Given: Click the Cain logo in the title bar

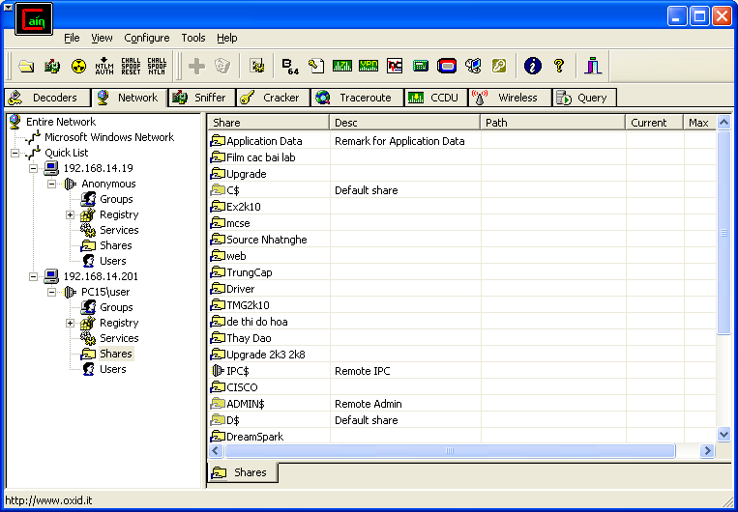Looking at the screenshot, I should point(34,18).
